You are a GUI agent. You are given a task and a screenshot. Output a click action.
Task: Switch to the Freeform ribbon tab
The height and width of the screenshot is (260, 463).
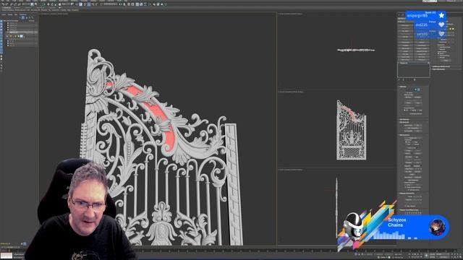17,8
